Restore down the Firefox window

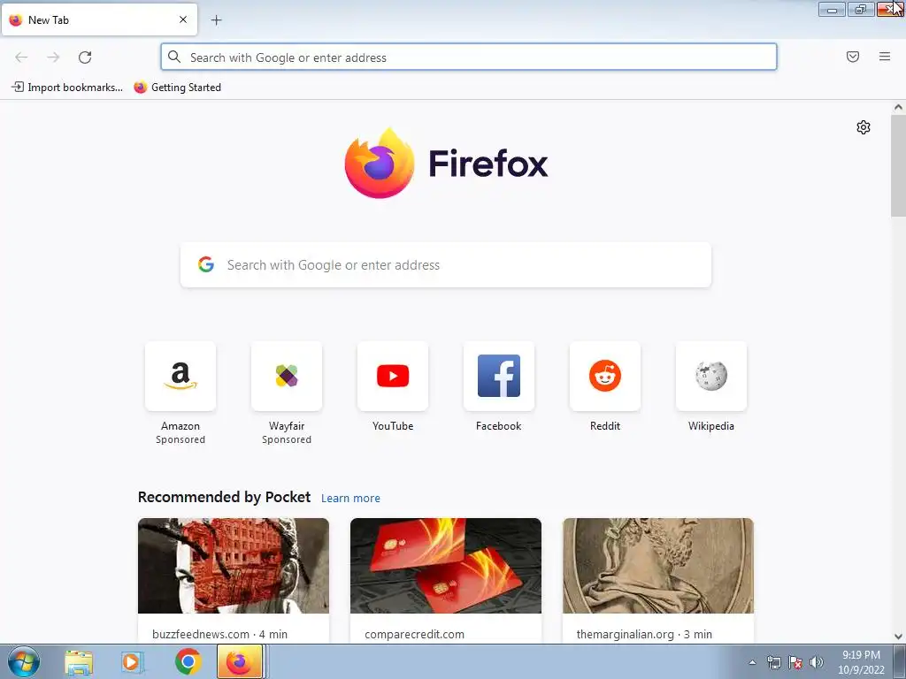[861, 9]
